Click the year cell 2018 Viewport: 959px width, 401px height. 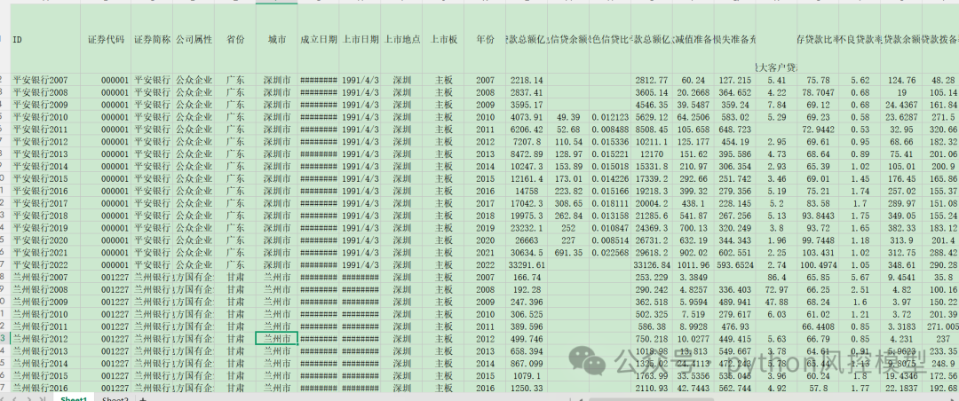tap(485, 216)
